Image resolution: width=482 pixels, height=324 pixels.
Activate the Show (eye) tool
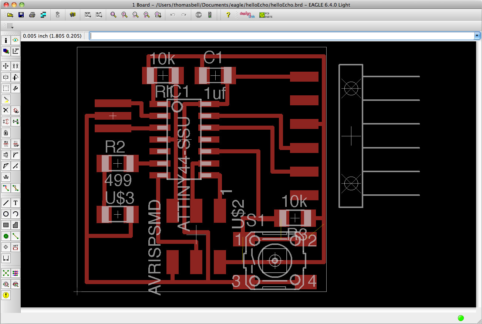tap(15, 40)
